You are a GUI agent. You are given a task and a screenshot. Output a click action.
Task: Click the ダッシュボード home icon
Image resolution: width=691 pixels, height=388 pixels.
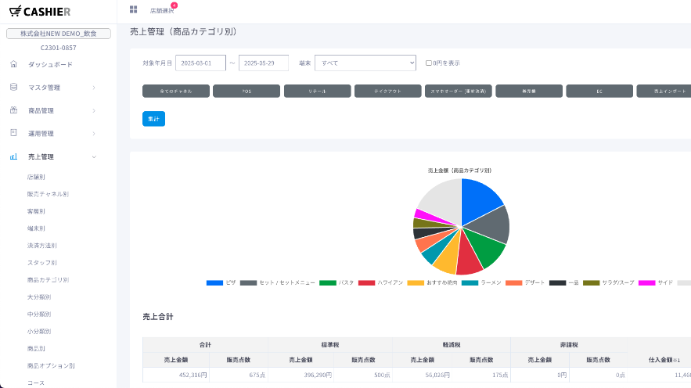[x=13, y=64]
